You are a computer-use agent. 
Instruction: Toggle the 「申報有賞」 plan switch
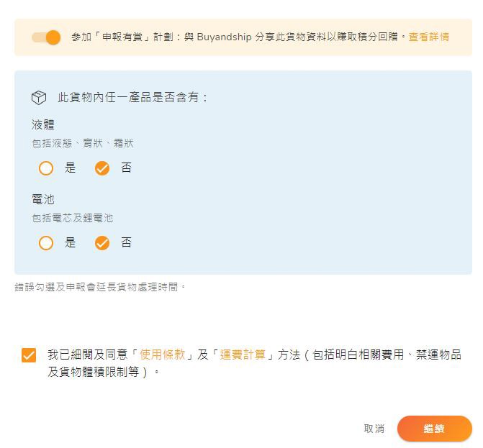[46, 37]
